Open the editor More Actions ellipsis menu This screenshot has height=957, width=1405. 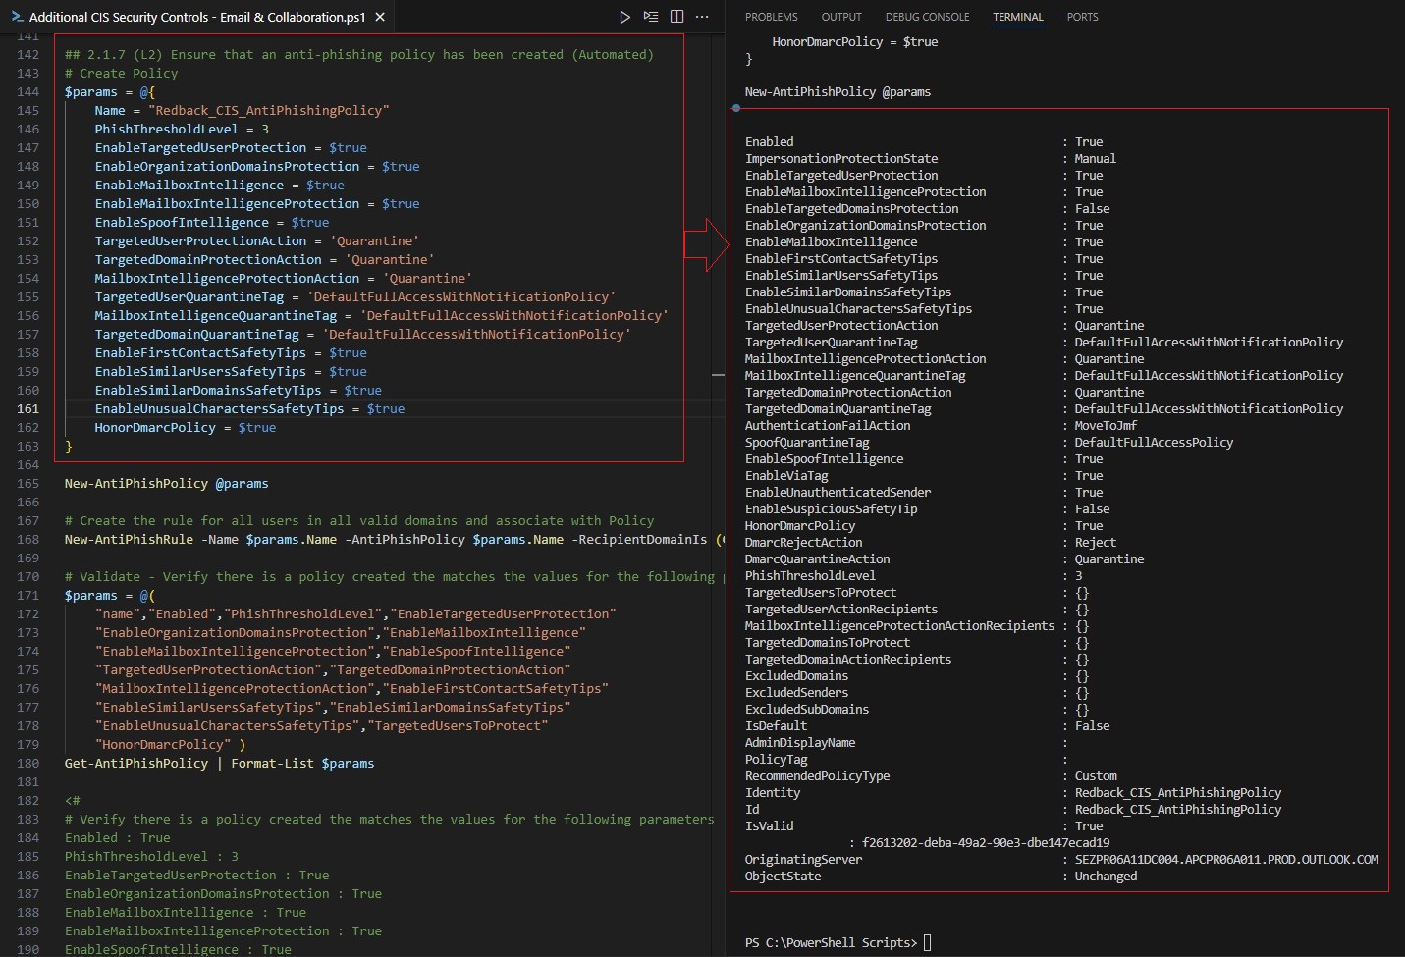point(702,17)
